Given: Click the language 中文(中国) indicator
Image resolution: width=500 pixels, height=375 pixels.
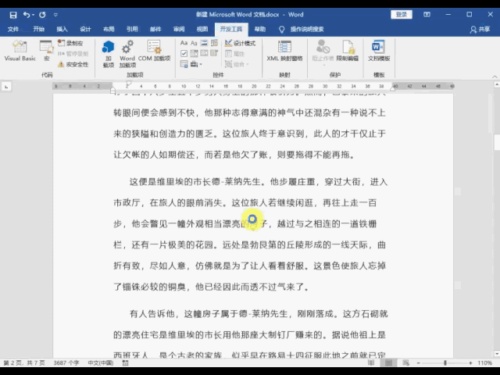Looking at the screenshot, I should [x=101, y=362].
